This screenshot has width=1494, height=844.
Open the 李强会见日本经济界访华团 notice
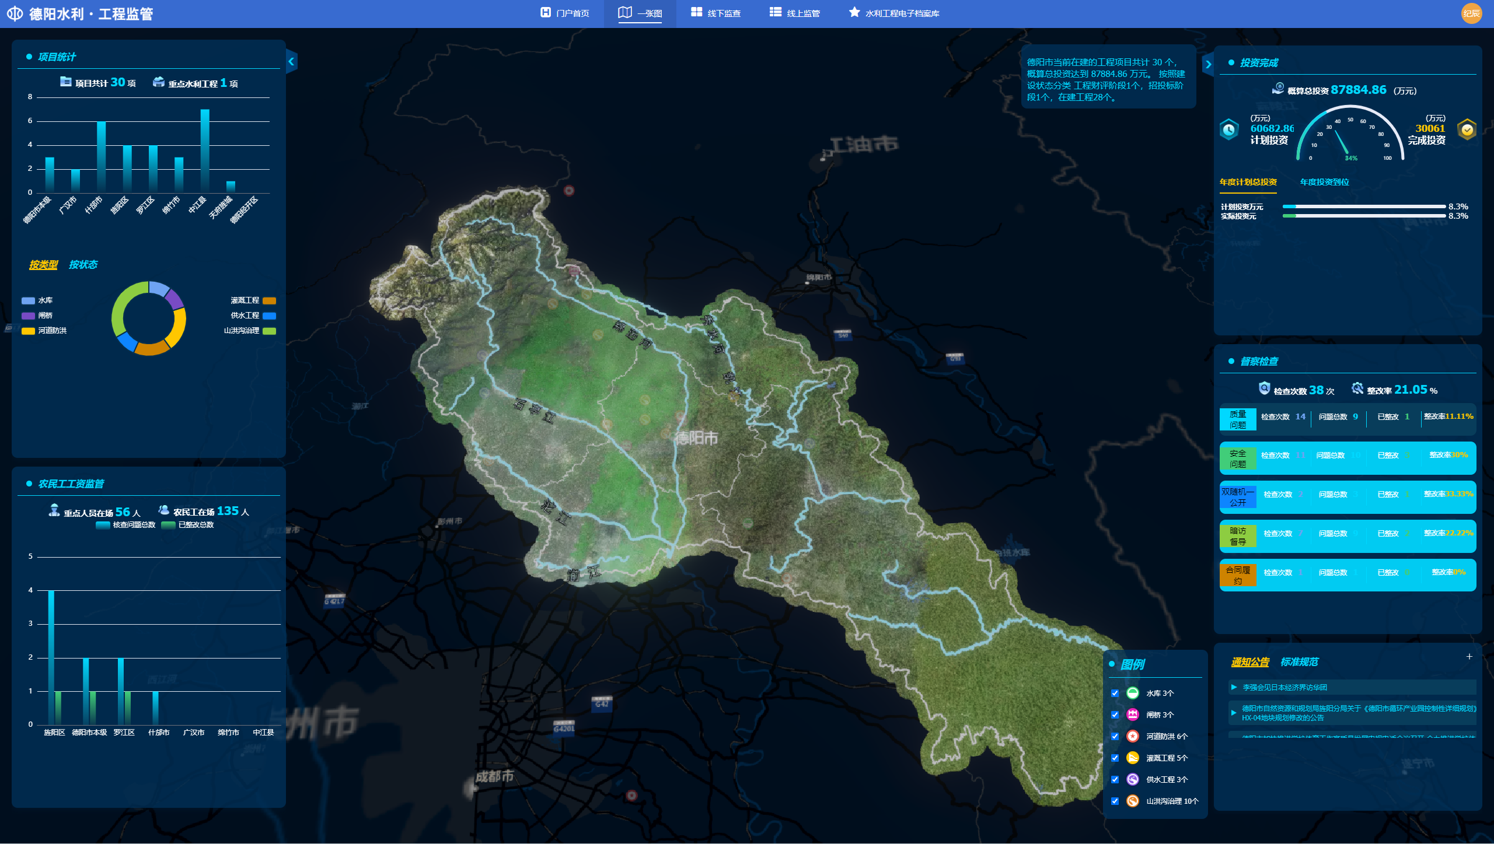(1284, 688)
